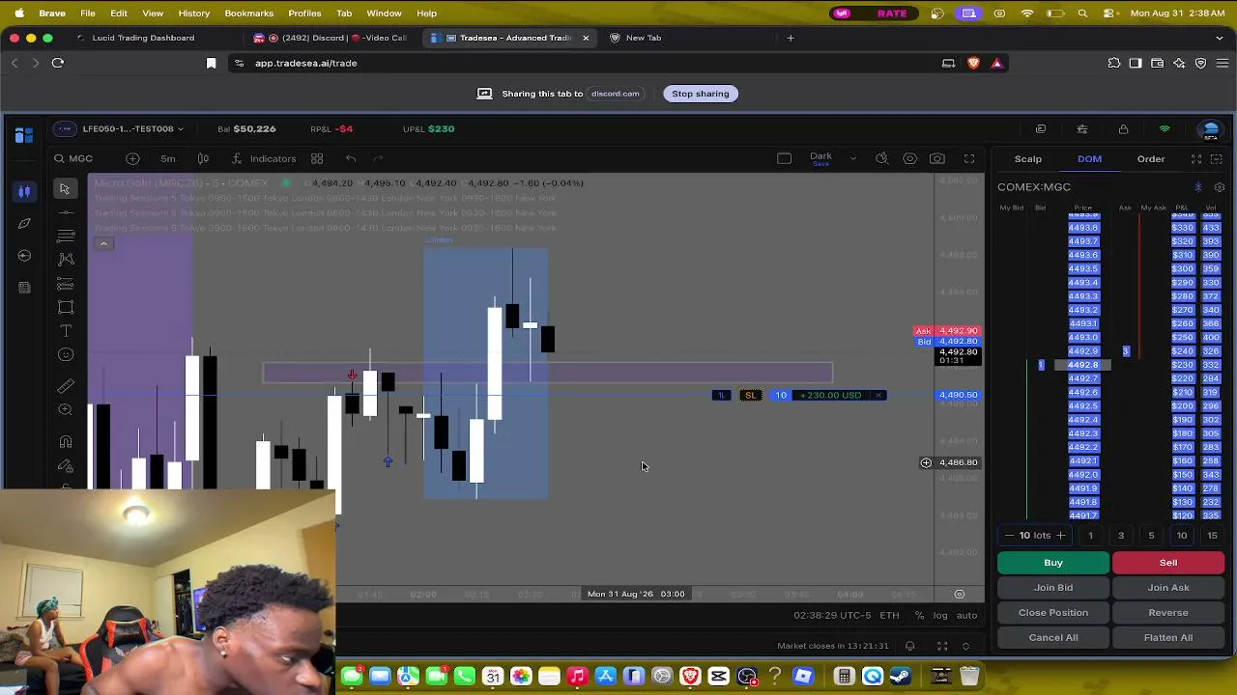The height and width of the screenshot is (695, 1237).
Task: Open DOM panel settings gear
Action: tap(1220, 187)
